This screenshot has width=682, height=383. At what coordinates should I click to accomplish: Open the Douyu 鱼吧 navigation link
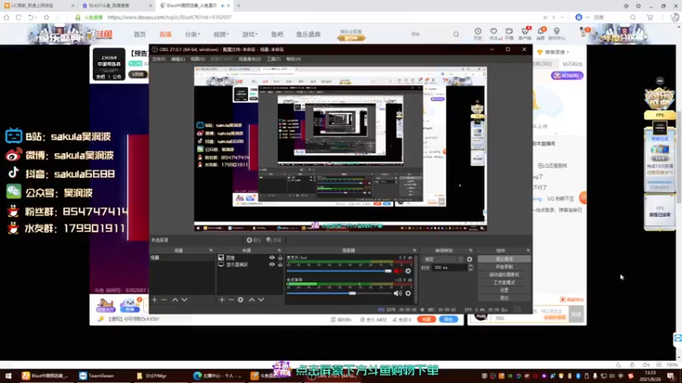(x=277, y=34)
